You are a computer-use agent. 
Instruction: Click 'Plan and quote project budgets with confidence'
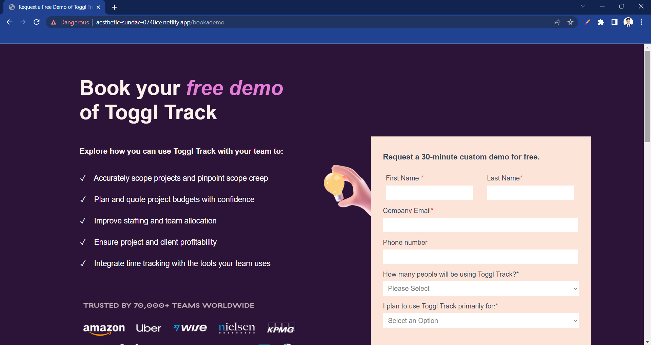pyautogui.click(x=174, y=199)
